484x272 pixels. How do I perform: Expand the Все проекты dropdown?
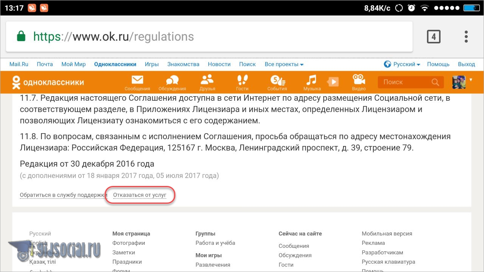pyautogui.click(x=284, y=64)
